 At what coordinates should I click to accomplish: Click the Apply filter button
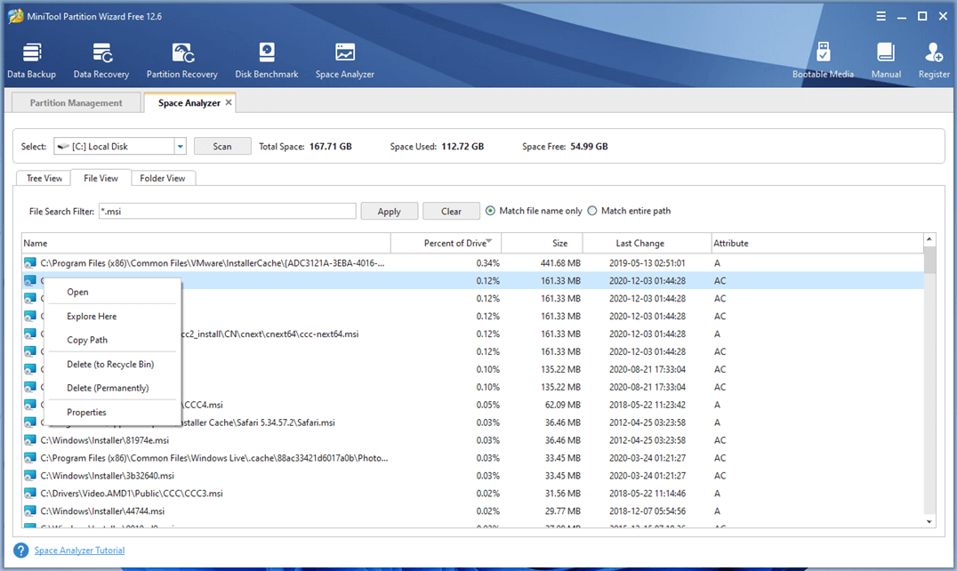pos(389,211)
